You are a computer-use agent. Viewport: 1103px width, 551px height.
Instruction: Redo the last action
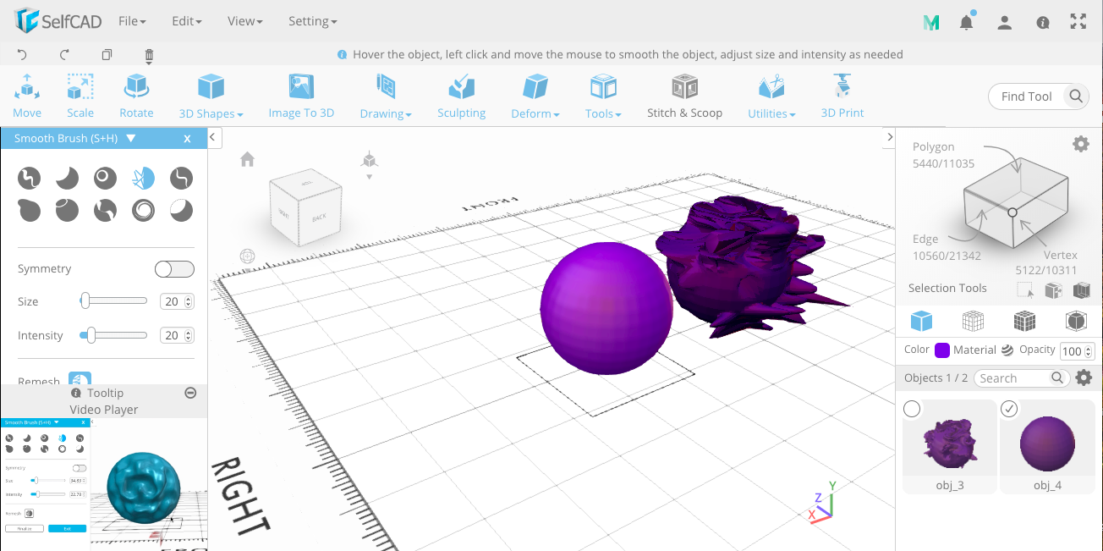click(x=64, y=55)
